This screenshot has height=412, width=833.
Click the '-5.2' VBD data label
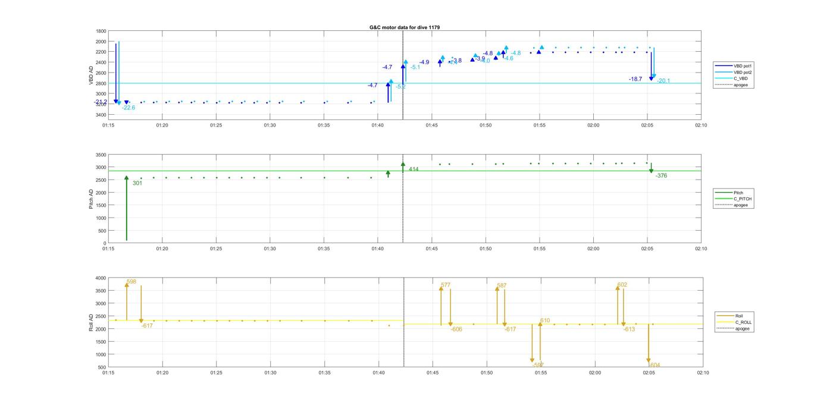point(400,87)
